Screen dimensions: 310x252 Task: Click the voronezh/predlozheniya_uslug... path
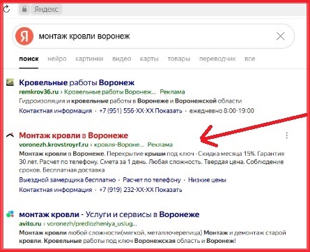pos(92,223)
